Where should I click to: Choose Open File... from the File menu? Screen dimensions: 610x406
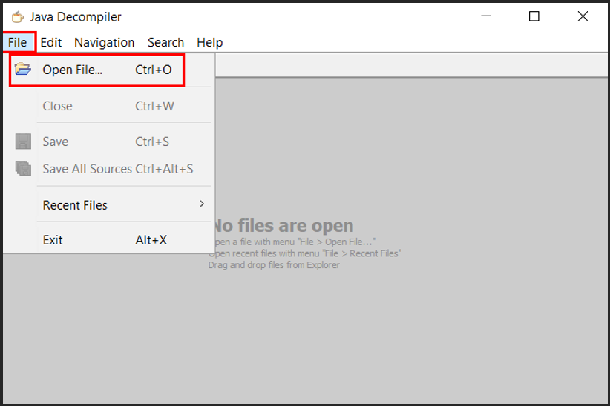click(x=110, y=70)
